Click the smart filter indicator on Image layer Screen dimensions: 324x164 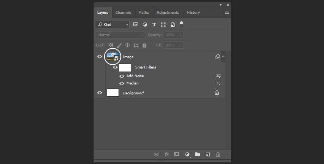[217, 57]
